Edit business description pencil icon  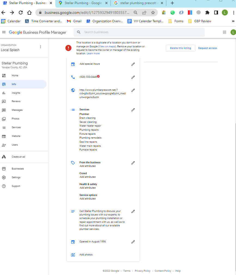point(133,211)
